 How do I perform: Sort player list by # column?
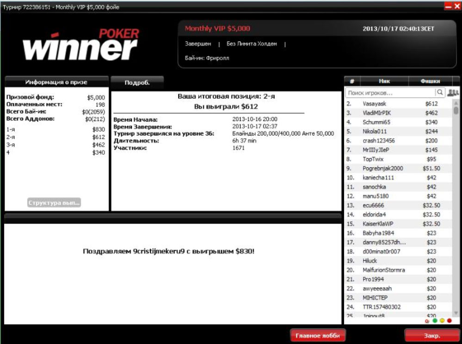[x=352, y=81]
